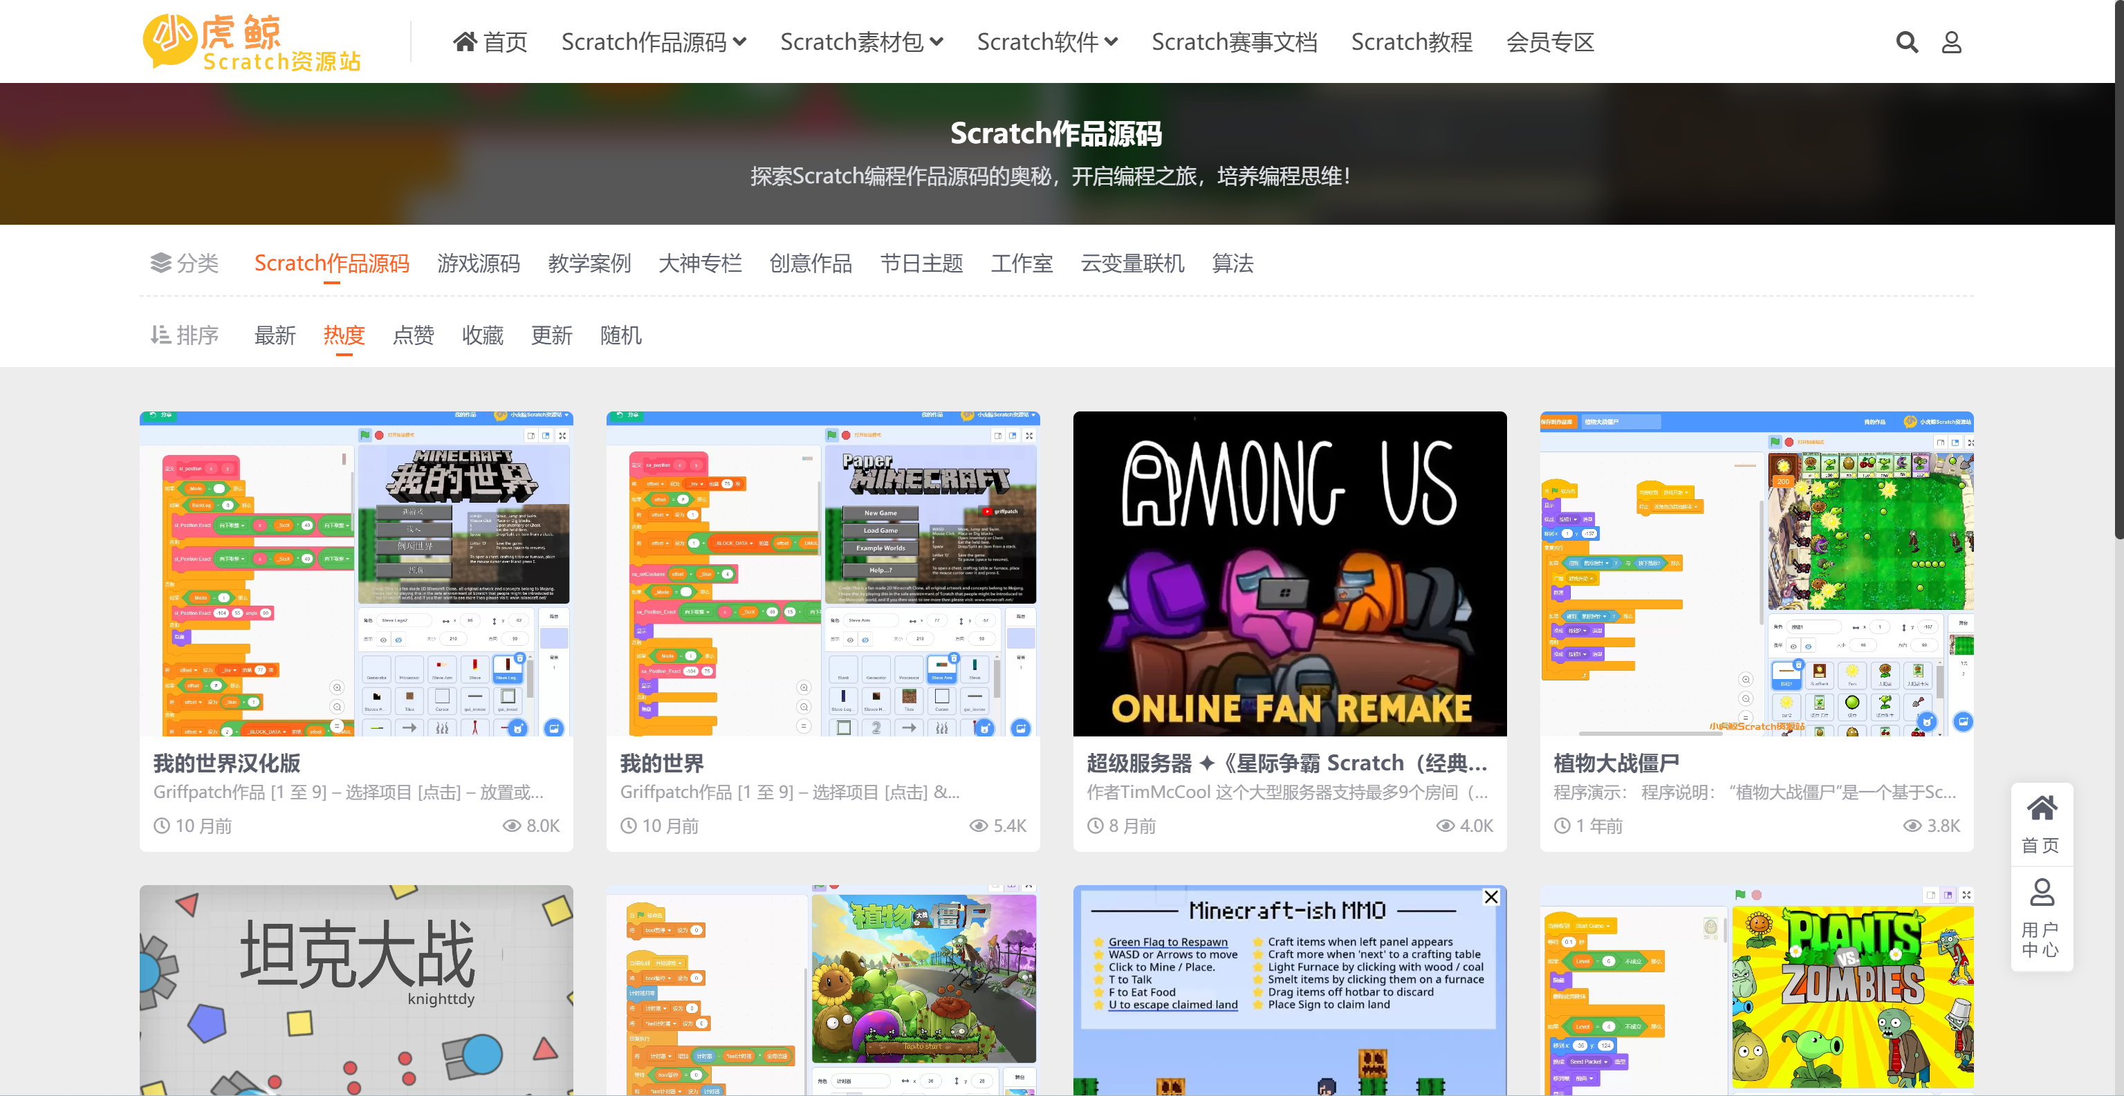Select the home icon next to 首页
The height and width of the screenshot is (1096, 2124).
click(466, 40)
